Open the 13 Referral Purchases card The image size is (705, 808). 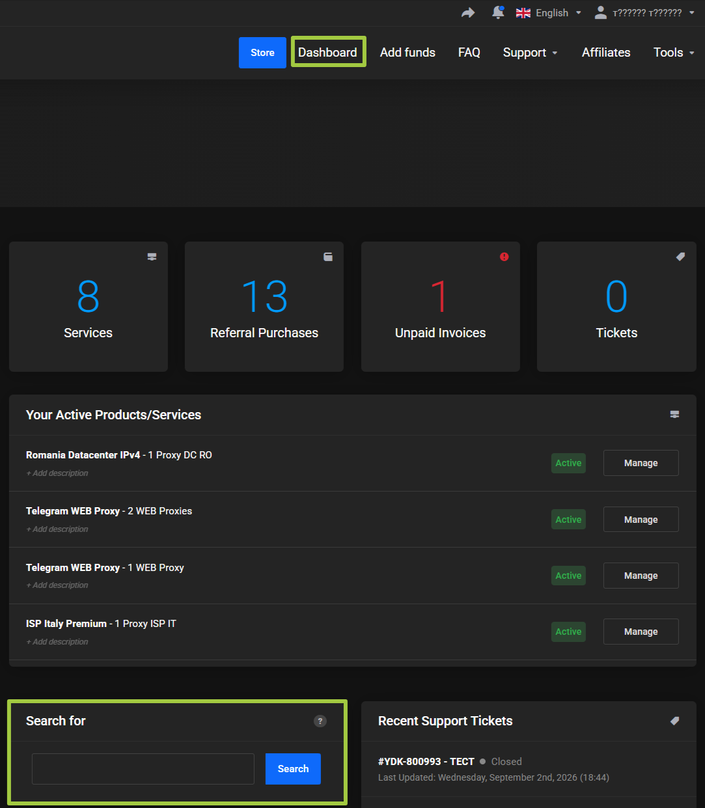tap(264, 307)
